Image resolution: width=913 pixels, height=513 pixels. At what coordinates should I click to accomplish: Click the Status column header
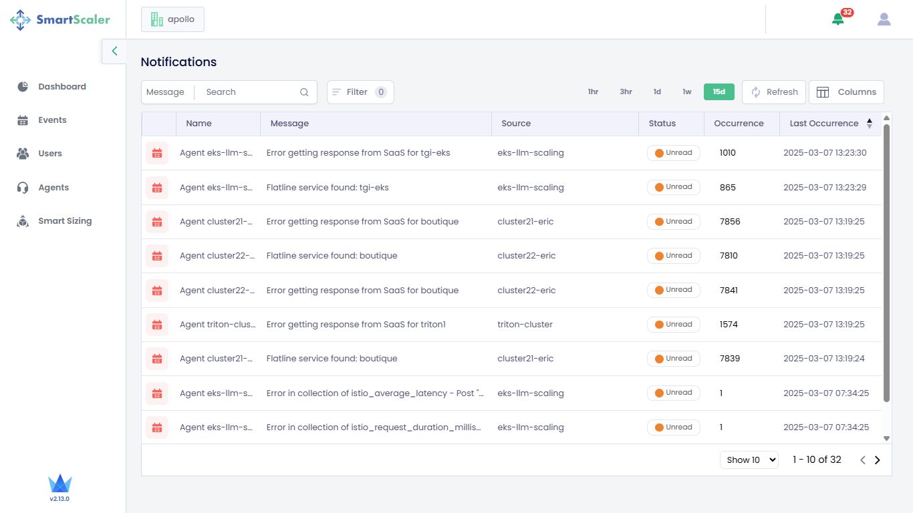pos(671,124)
